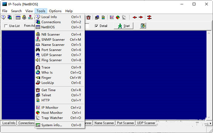
Task: Click the Host Monitor toolbar icon
Action: [x=118, y=17]
